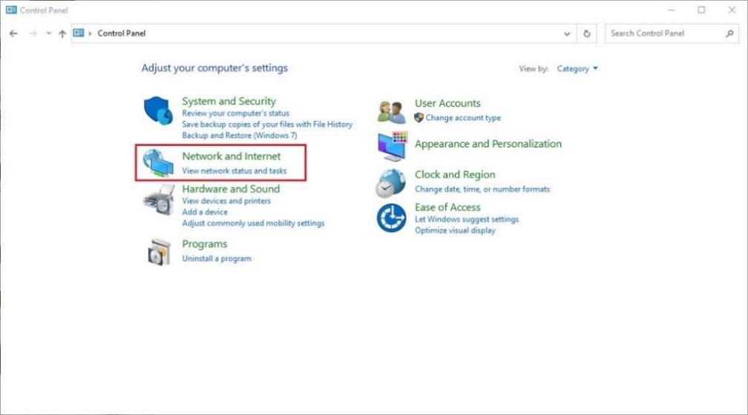Screen dimensions: 748x415
Task: Open Backup and Restore (Windows 7)
Action: (239, 136)
